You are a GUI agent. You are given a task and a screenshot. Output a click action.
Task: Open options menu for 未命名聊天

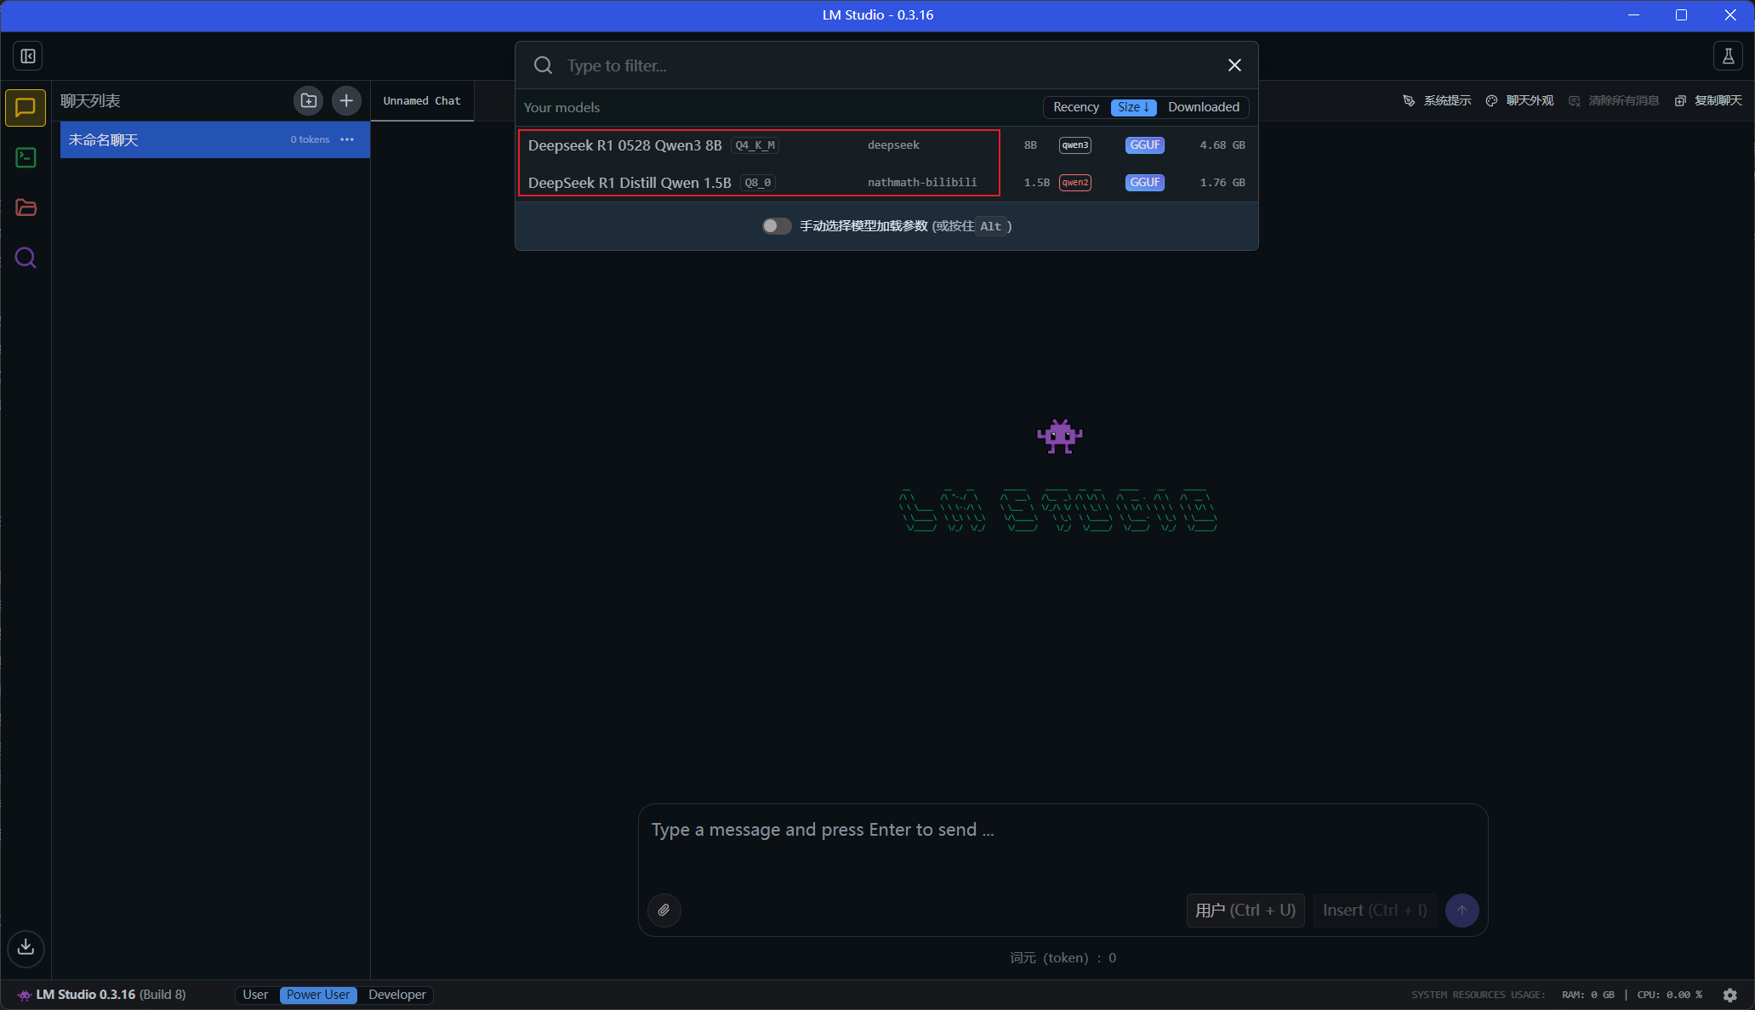[x=347, y=139]
